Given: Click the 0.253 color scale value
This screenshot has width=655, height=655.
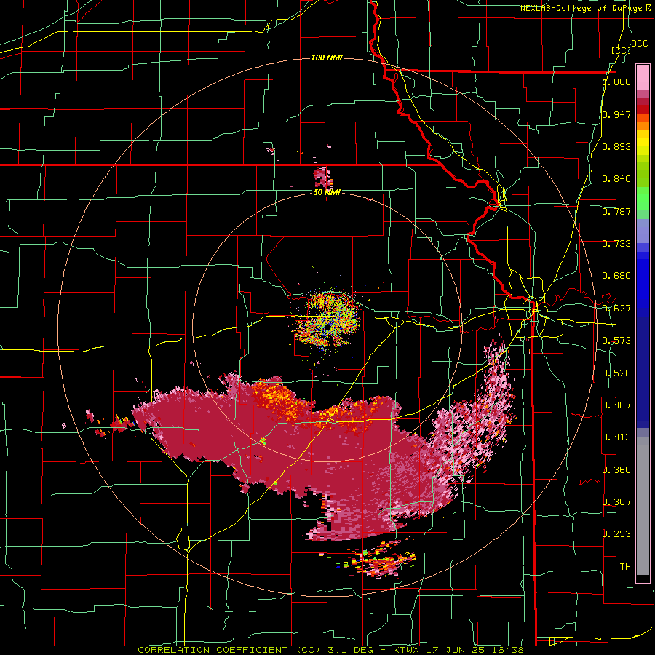Looking at the screenshot, I should click(x=616, y=534).
